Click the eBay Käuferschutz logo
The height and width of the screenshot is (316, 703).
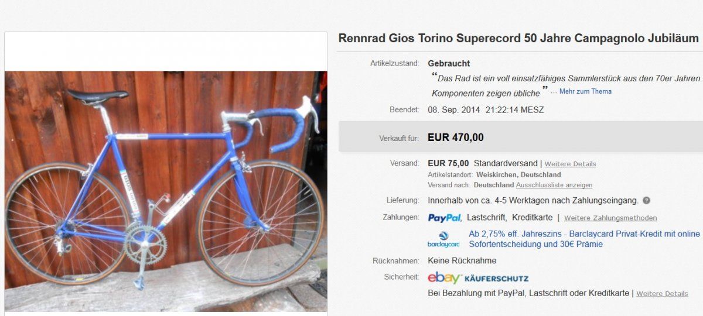[x=478, y=278]
